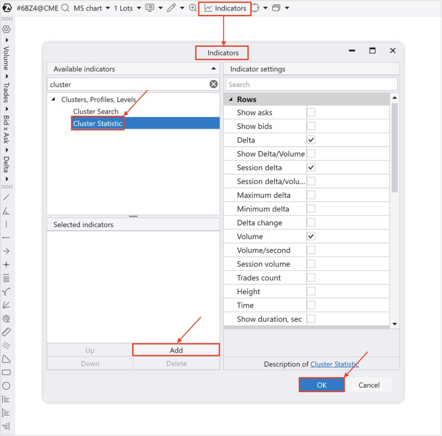Viewport: 442px width, 436px height.
Task: Select the Ruler measurement tool
Action: click(x=6, y=332)
